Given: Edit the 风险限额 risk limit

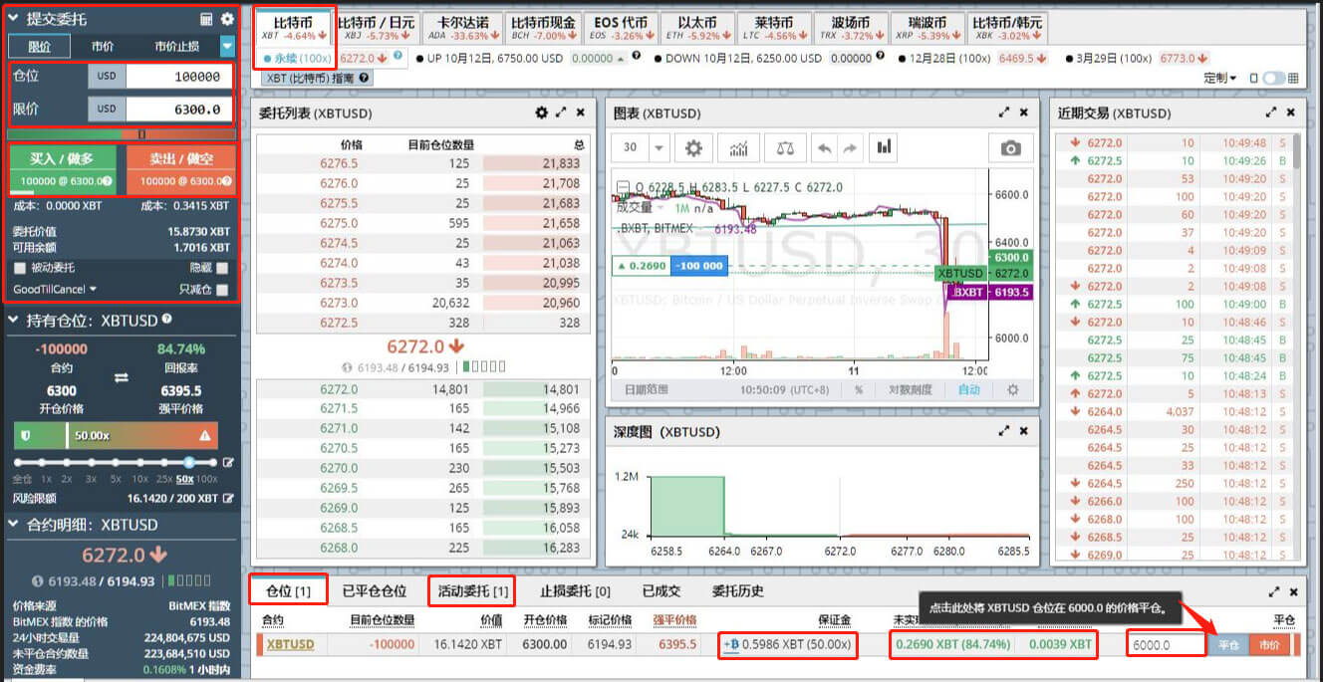Looking at the screenshot, I should (x=228, y=498).
